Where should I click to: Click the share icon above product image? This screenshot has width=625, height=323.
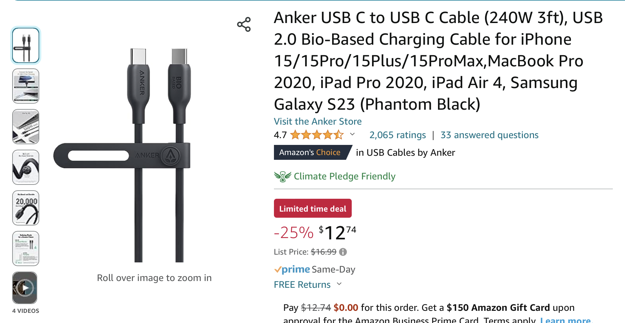click(244, 24)
